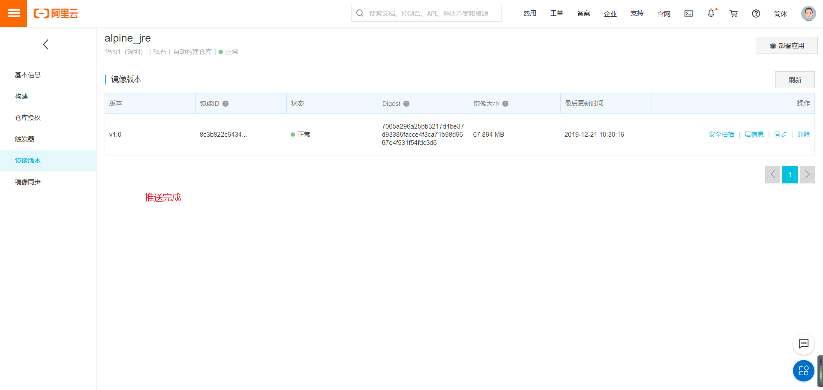Open 构建 in the sidebar
This screenshot has width=823, height=390.
(48, 96)
